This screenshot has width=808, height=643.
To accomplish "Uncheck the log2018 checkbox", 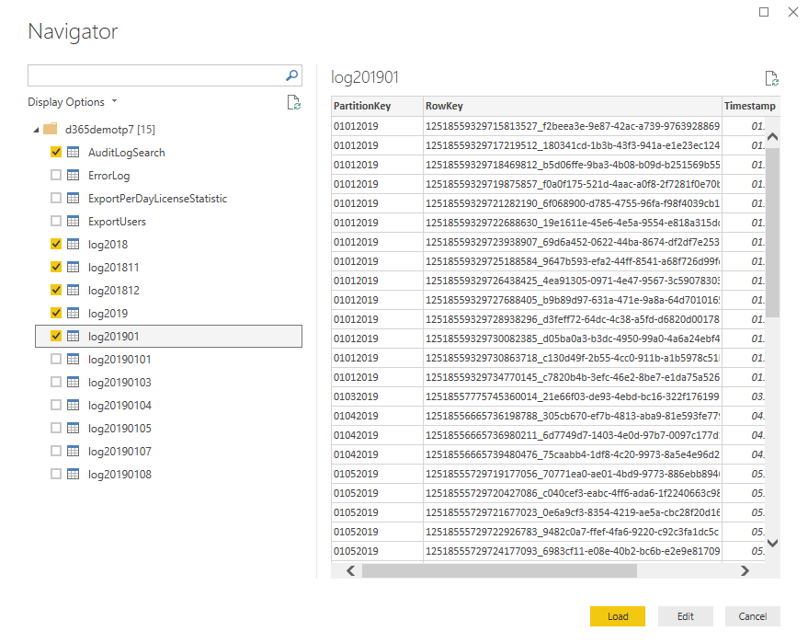I will click(x=56, y=244).
